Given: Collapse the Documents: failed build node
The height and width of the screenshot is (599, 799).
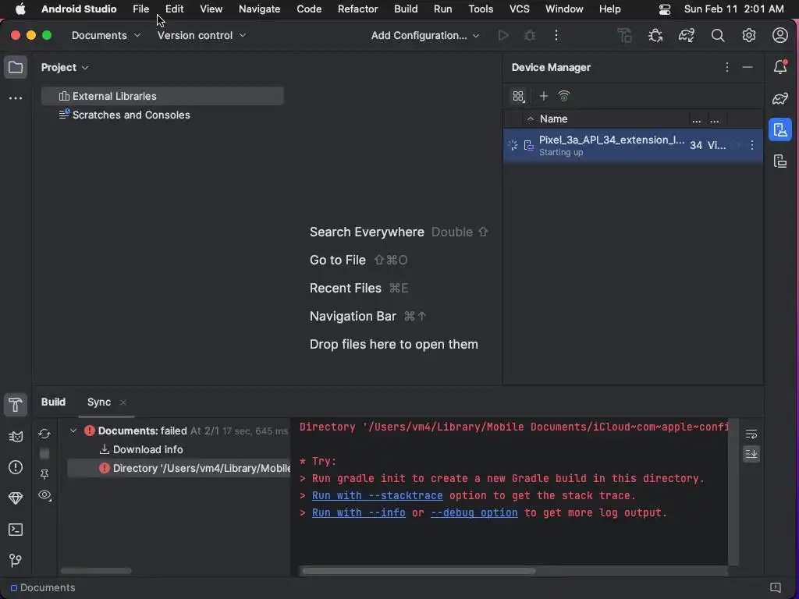Looking at the screenshot, I should pos(73,431).
